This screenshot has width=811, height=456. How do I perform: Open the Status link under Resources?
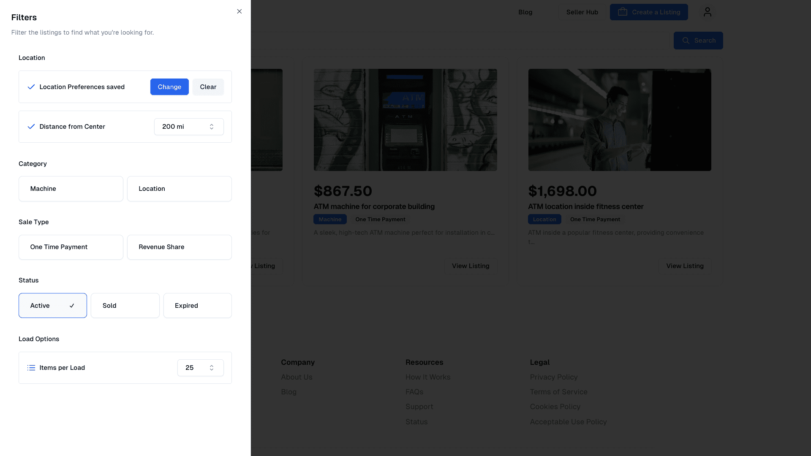(416, 422)
